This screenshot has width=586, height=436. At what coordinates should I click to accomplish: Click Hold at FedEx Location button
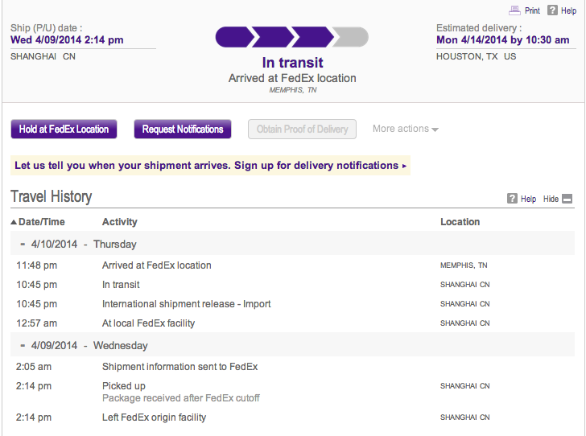[64, 130]
